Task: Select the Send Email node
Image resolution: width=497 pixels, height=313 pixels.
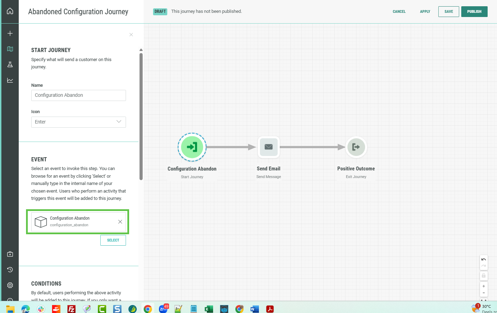Action: [268, 147]
